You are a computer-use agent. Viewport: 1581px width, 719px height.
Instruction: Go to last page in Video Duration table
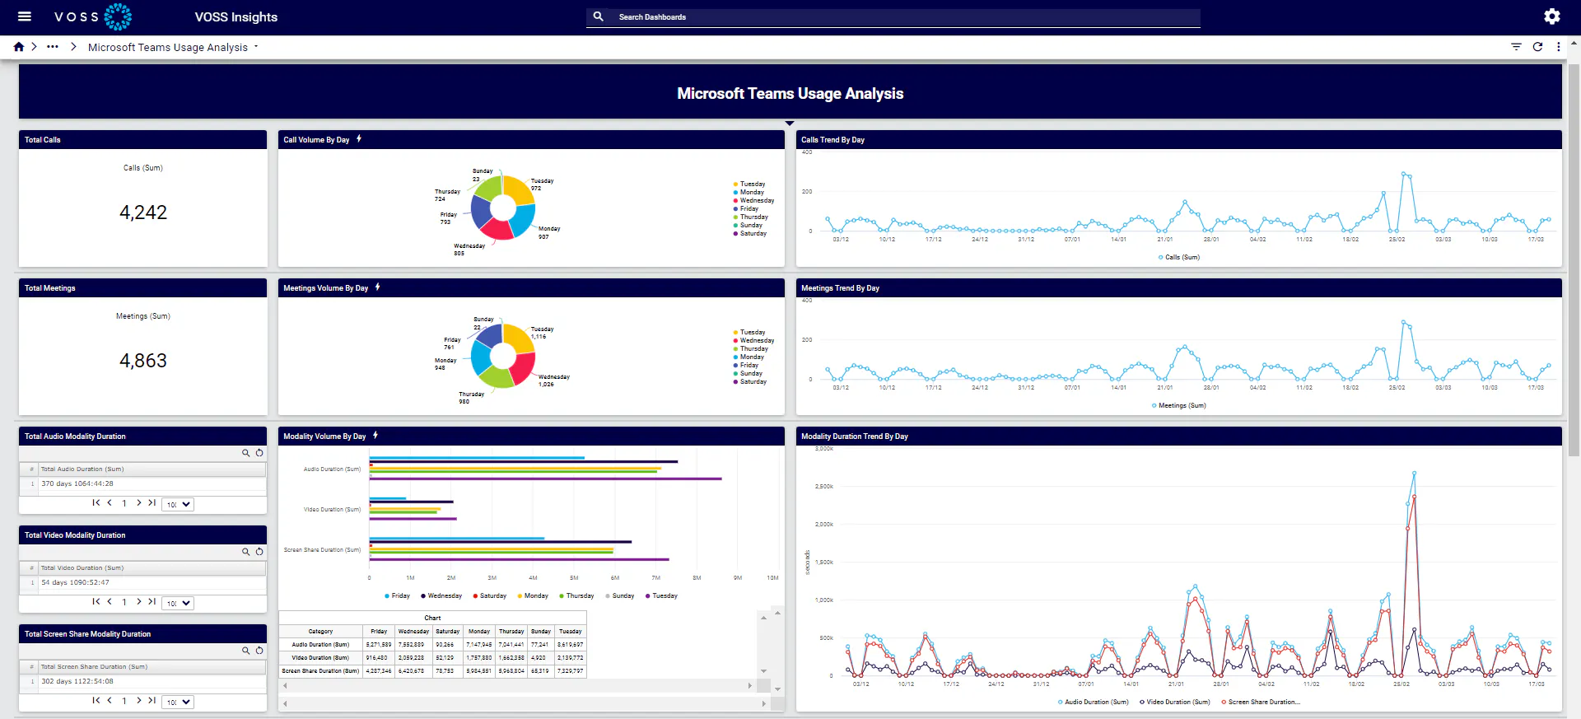[152, 601]
